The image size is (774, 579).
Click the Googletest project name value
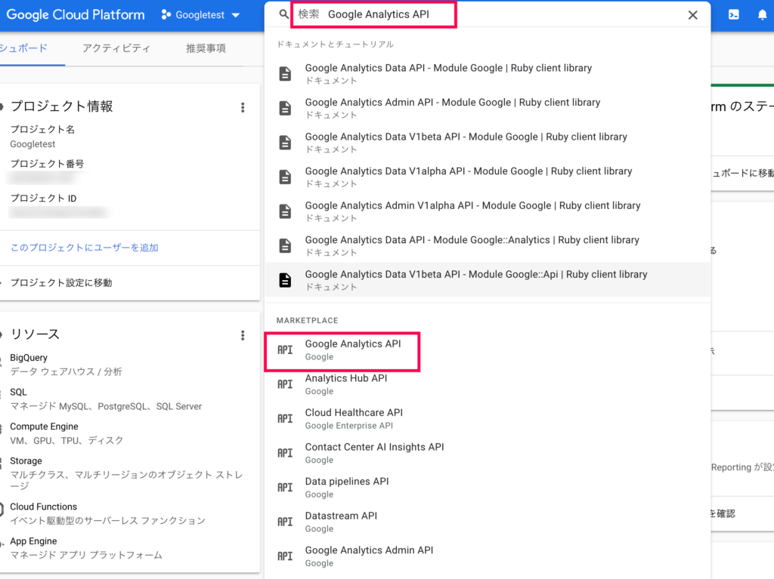tap(33, 144)
